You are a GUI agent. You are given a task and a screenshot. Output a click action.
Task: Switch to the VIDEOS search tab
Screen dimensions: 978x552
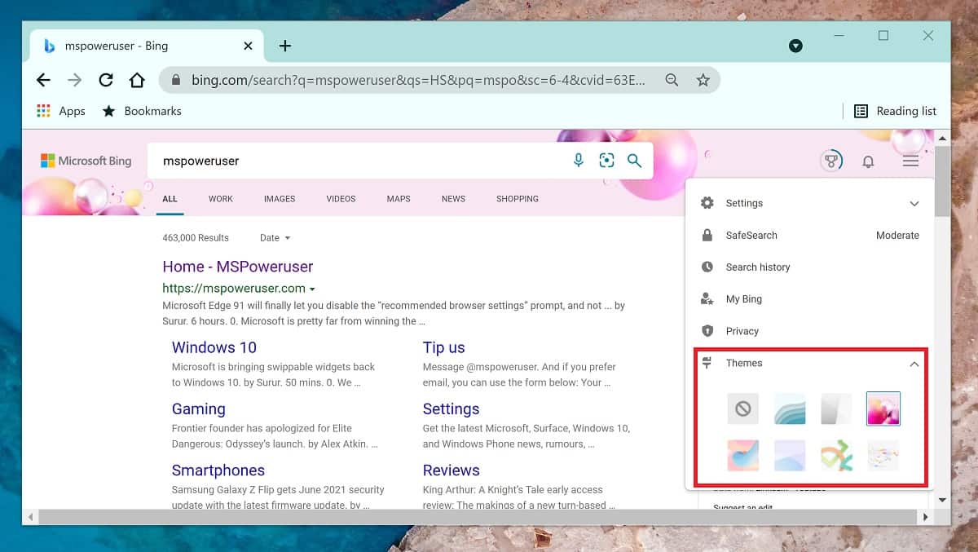tap(341, 199)
